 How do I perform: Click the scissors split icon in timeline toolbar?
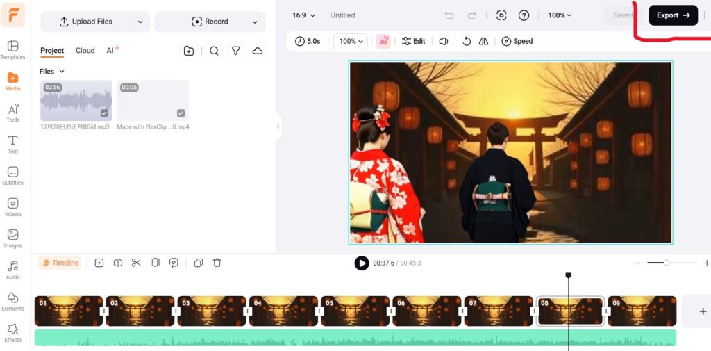pos(136,263)
